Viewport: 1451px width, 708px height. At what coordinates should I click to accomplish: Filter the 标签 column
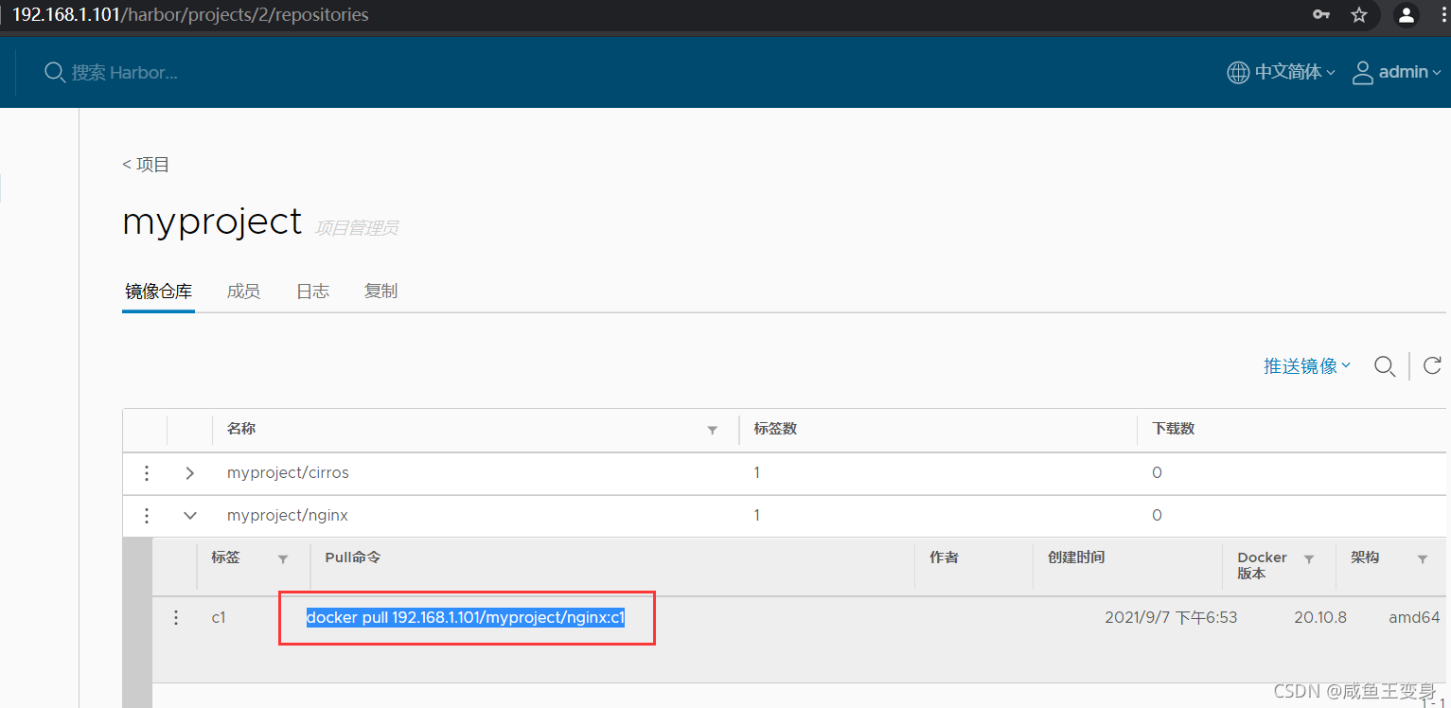pyautogui.click(x=282, y=559)
